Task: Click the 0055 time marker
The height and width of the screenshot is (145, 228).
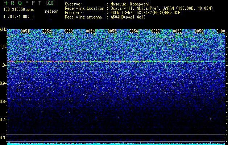Action: 112,31
